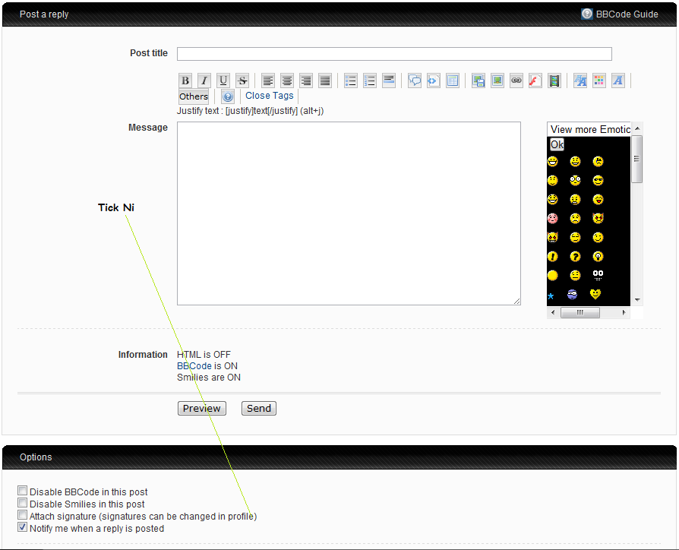Insert the exclamation mark smiley

coord(553,256)
